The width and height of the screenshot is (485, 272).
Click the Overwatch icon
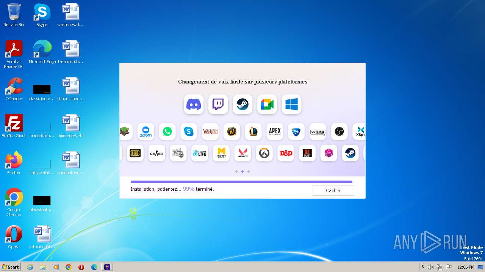pyautogui.click(x=264, y=153)
